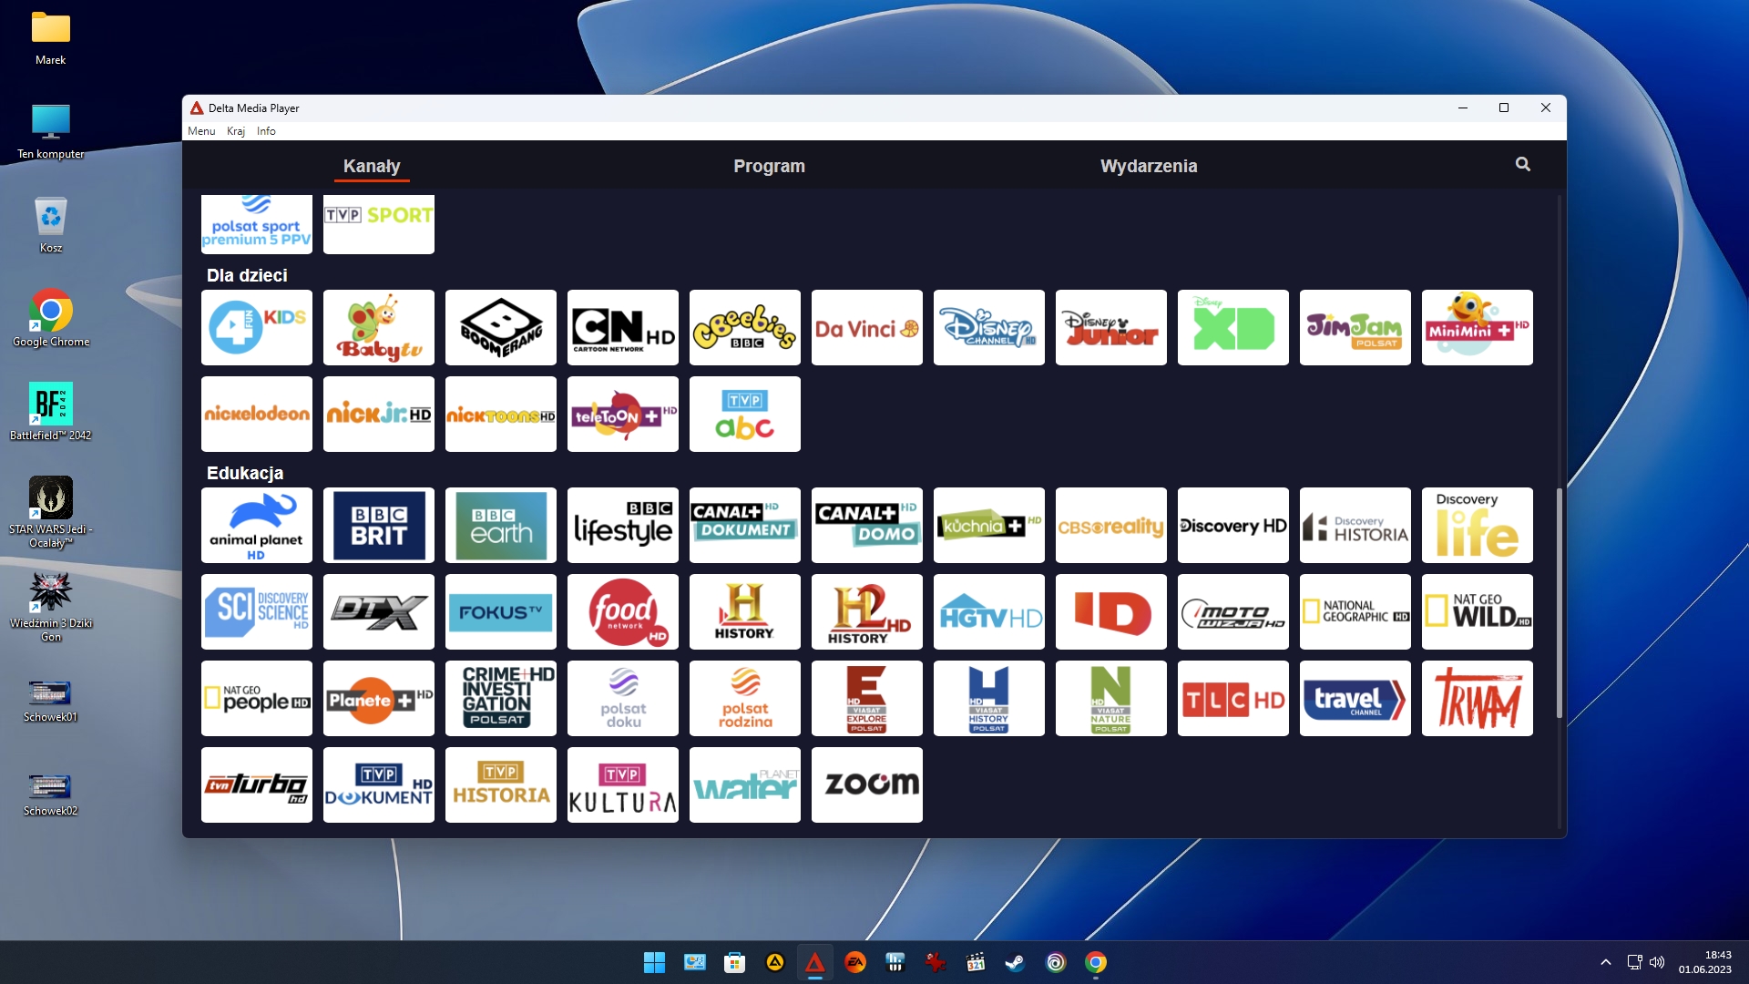This screenshot has height=984, width=1749.
Task: Open the Disney Channel HD tile
Action: [989, 328]
